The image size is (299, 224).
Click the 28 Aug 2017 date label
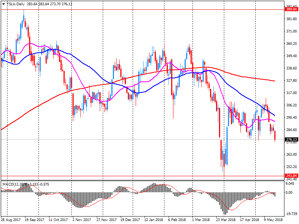click(10, 220)
